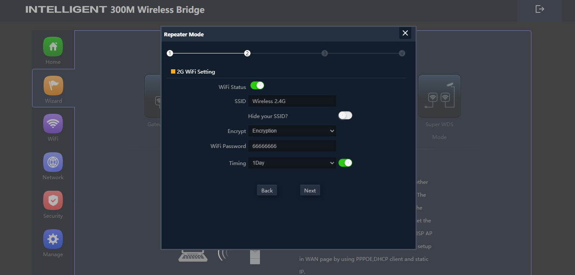The width and height of the screenshot is (575, 275).
Task: Click the SSID text field
Action: pyautogui.click(x=292, y=101)
